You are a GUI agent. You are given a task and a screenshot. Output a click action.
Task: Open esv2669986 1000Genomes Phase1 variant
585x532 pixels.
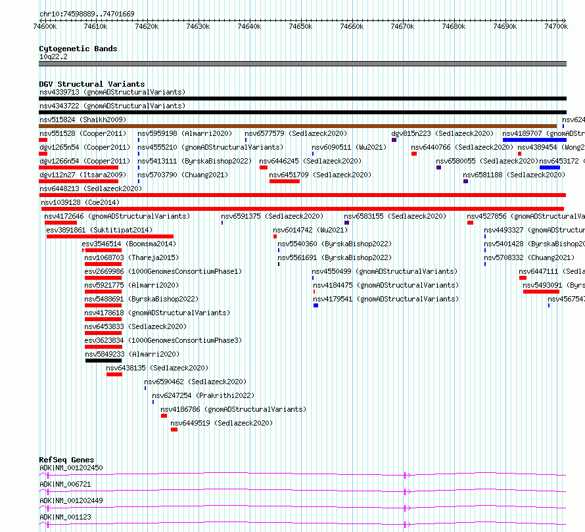pos(164,271)
